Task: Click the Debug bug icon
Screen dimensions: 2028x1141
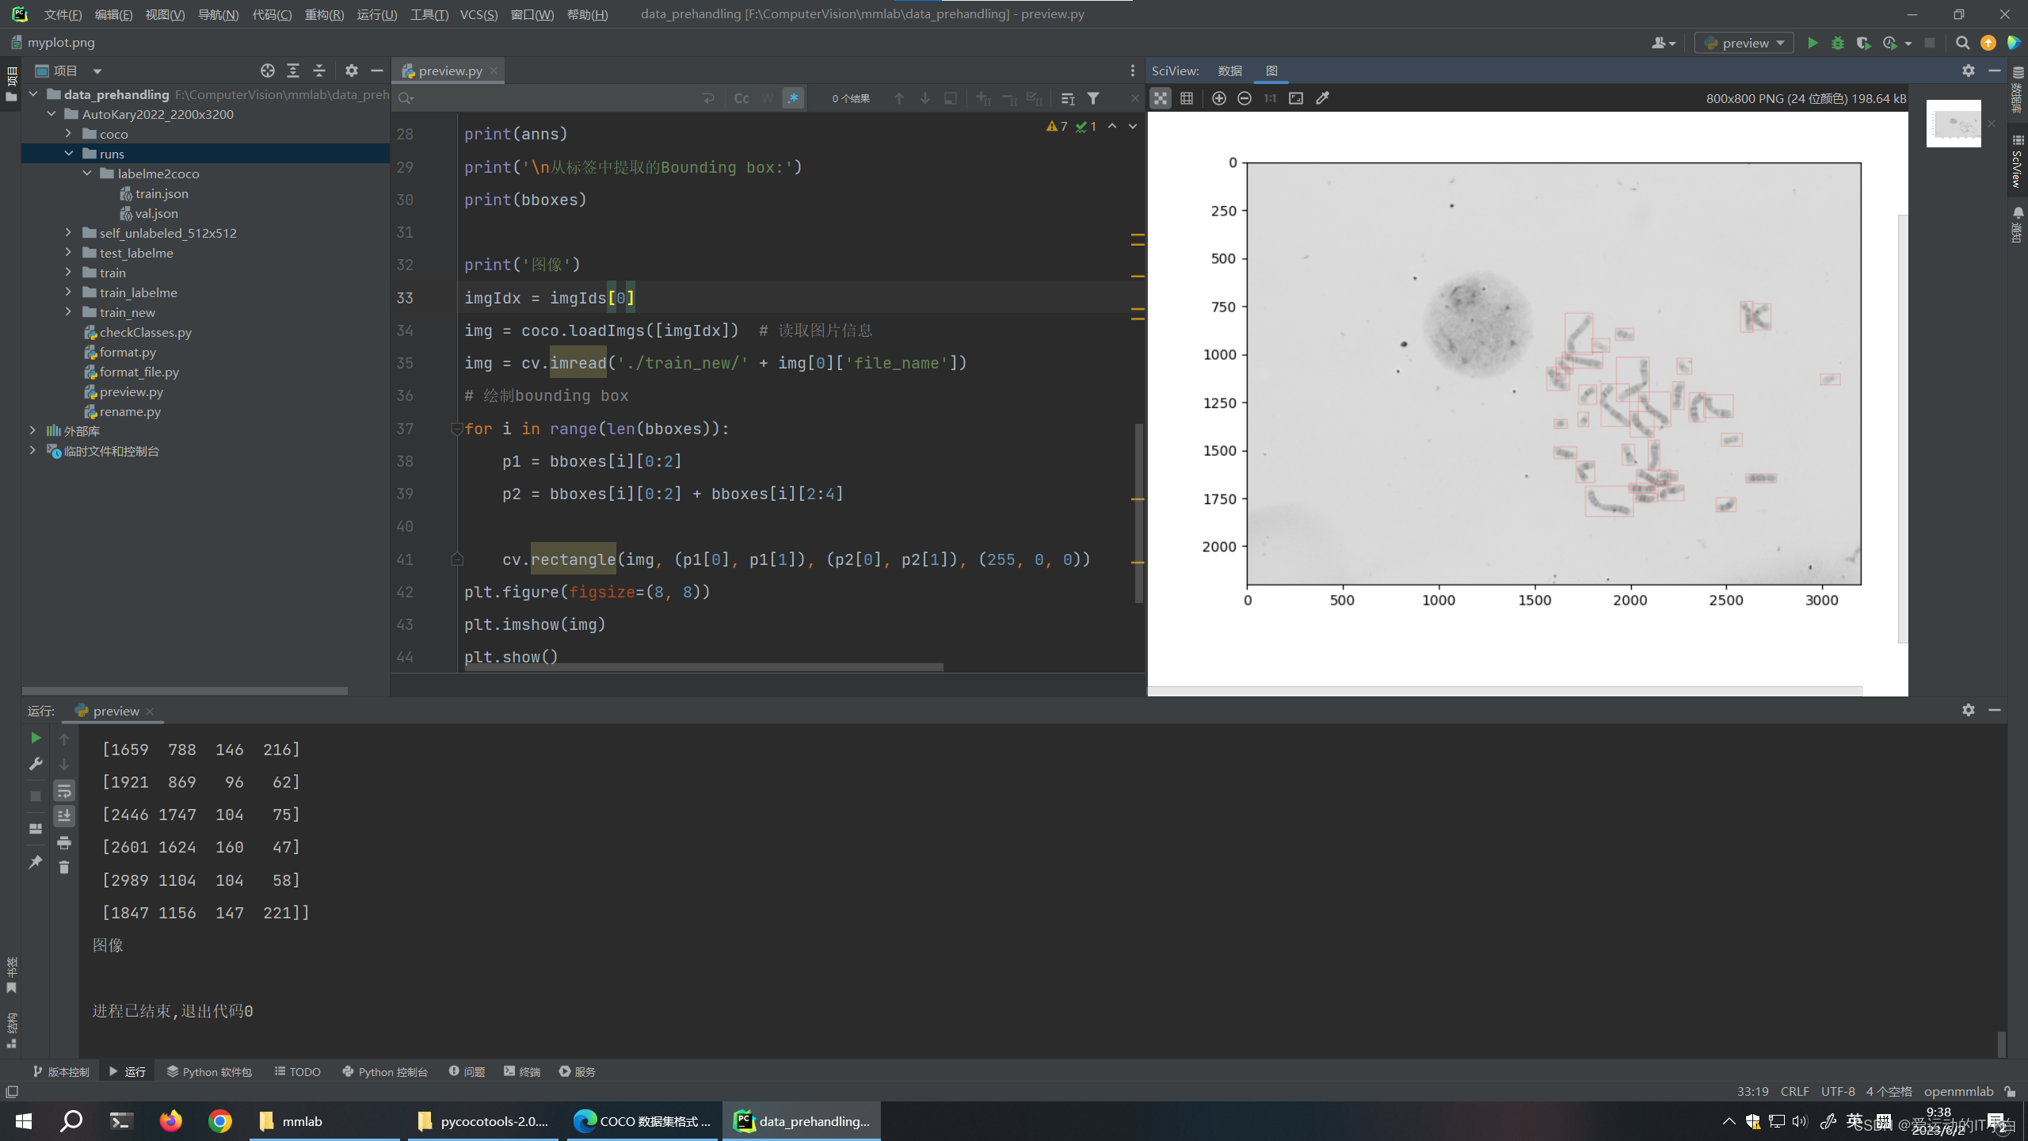Action: [1838, 43]
